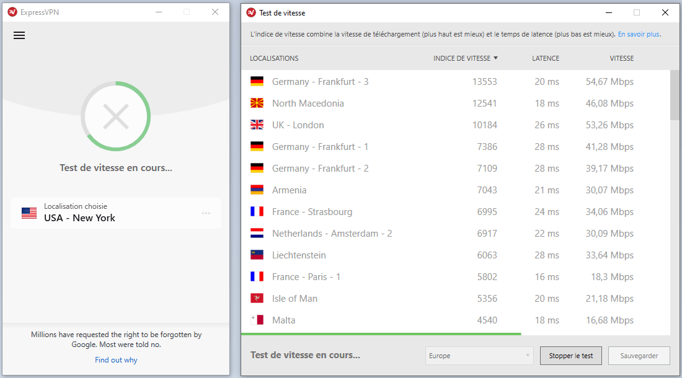This screenshot has height=378, width=682.
Task: Click the German flag for Frankfurt - 2
Action: 257,168
